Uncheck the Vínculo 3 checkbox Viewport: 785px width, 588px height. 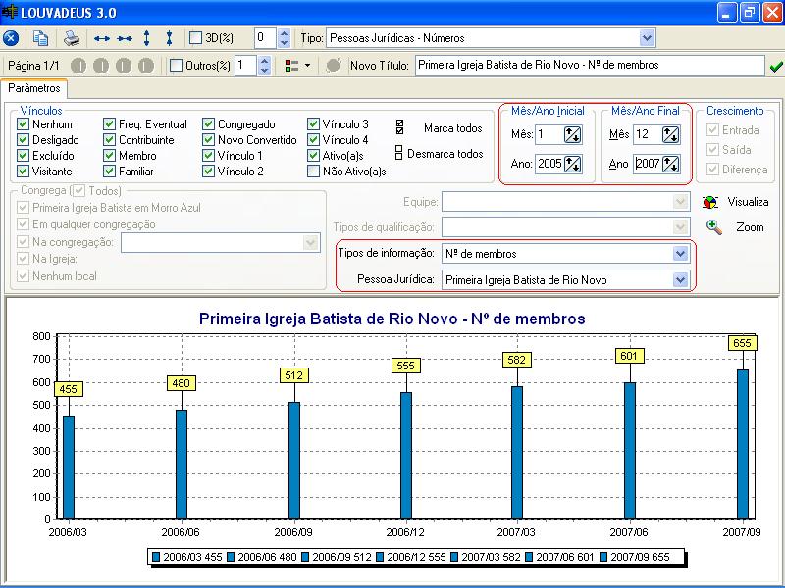click(313, 124)
